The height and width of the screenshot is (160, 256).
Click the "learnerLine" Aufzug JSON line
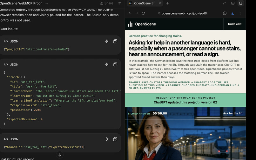coord(52,96)
